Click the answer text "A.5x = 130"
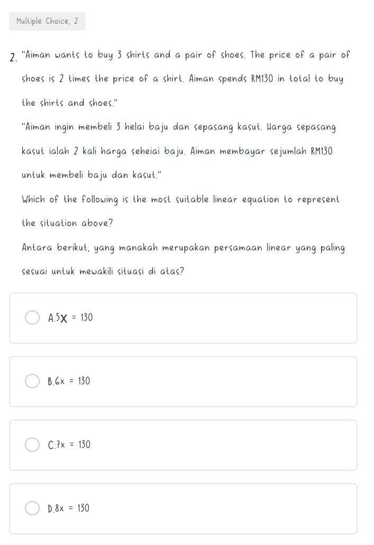Viewport: 374px width, 545px height. [x=70, y=318]
